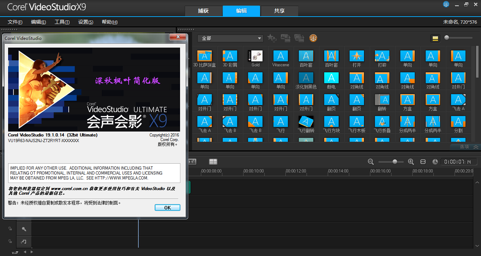Image resolution: width=481 pixels, height=256 pixels.
Task: Click the timeline scroll right arrow
Action: 32,252
